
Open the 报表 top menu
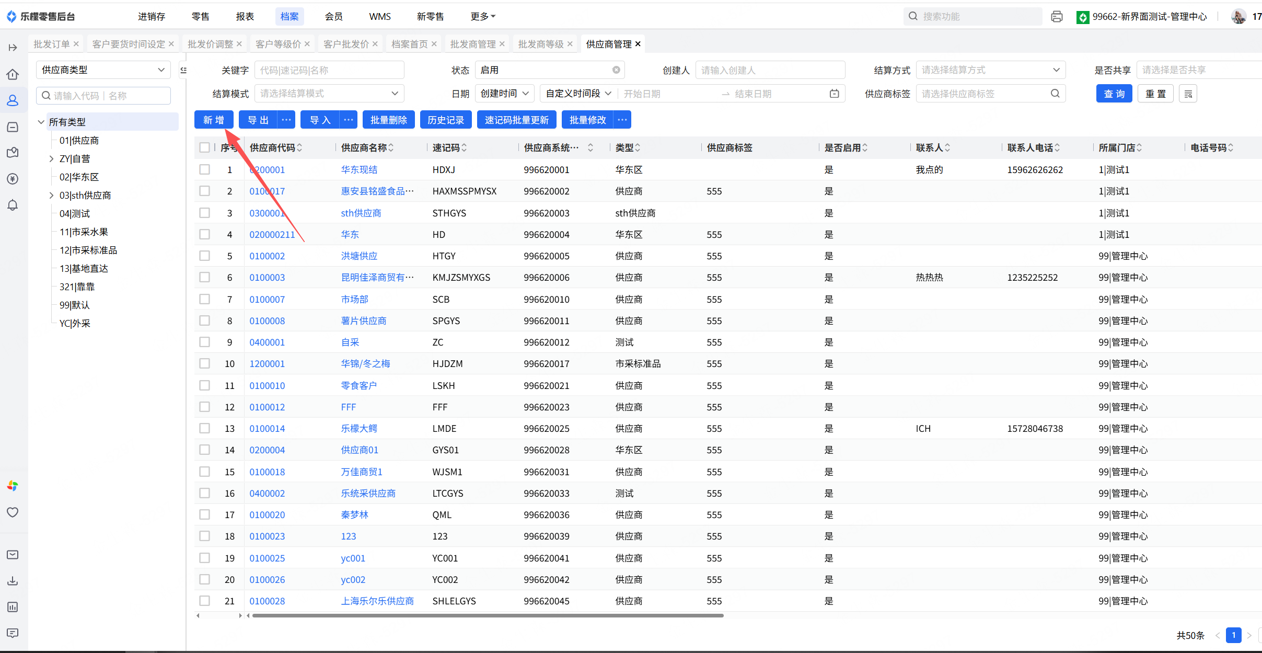point(245,17)
